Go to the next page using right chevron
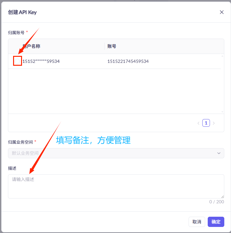Image resolution: width=231 pixels, height=233 pixels. [x=214, y=123]
